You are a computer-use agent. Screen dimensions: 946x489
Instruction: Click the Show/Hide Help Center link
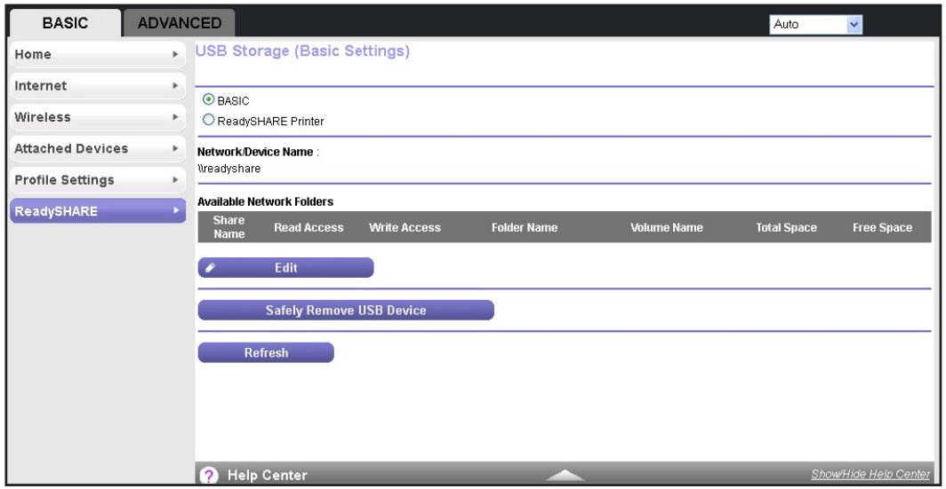(870, 475)
